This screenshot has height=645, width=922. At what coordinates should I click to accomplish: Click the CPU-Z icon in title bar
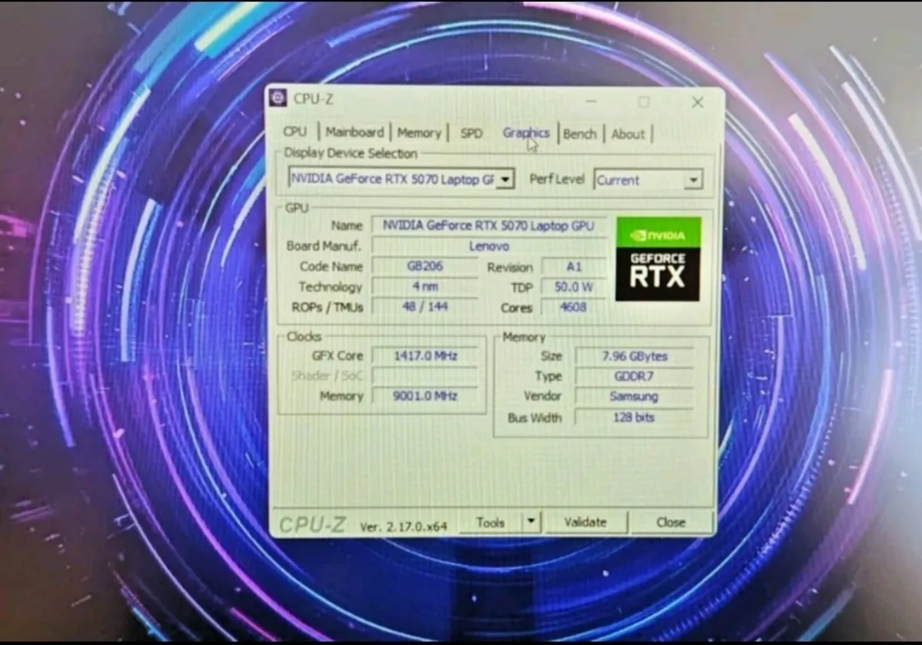(x=278, y=98)
